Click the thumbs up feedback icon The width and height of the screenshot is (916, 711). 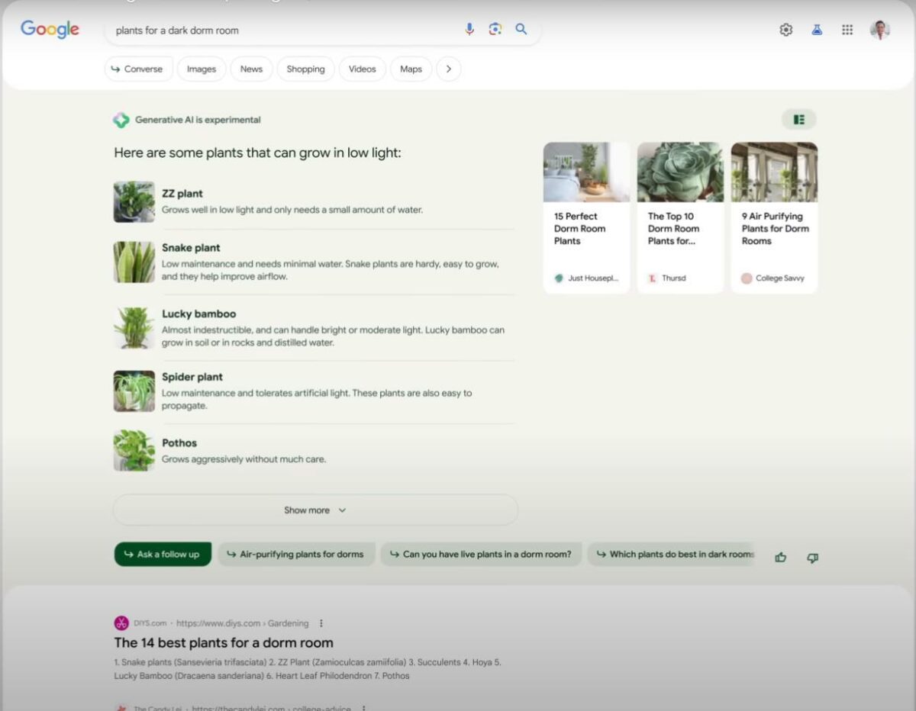780,558
